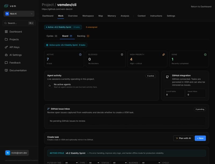
Task: Click the clock icon on the ACTIVE card
Action: (80, 54)
